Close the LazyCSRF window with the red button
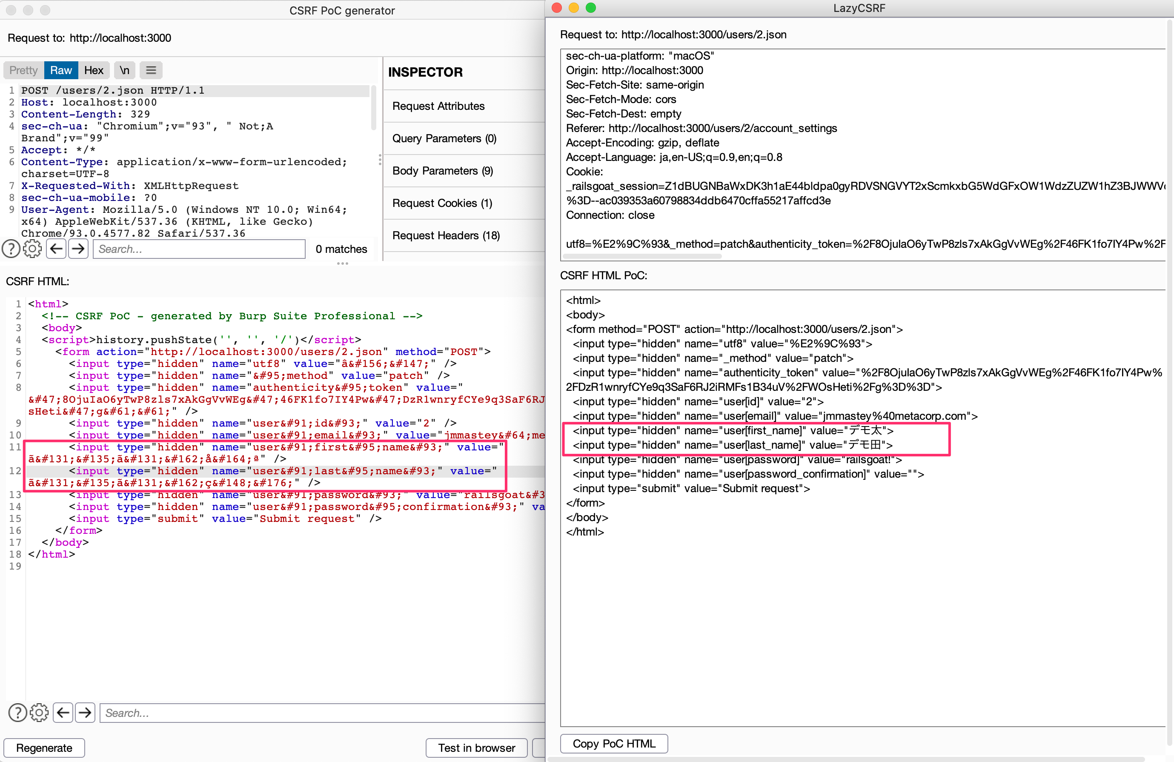Screen dimensions: 1174x762 [x=557, y=7]
